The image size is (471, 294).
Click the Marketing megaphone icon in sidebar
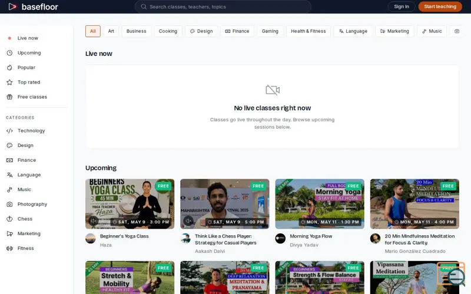pyautogui.click(x=9, y=233)
